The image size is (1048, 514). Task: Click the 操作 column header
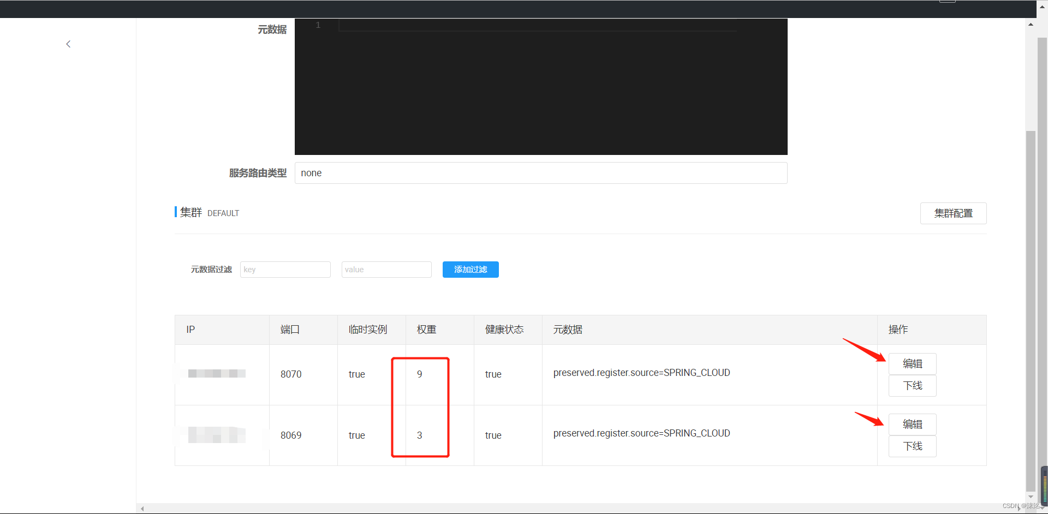click(x=898, y=330)
